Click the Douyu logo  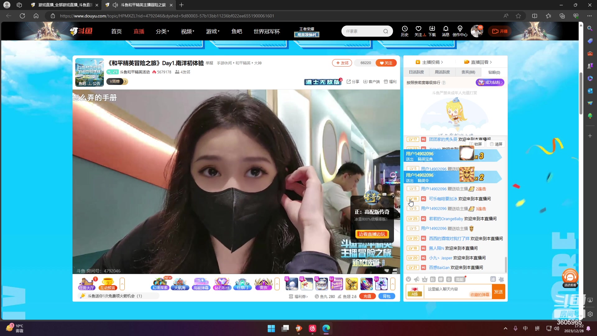tap(81, 31)
